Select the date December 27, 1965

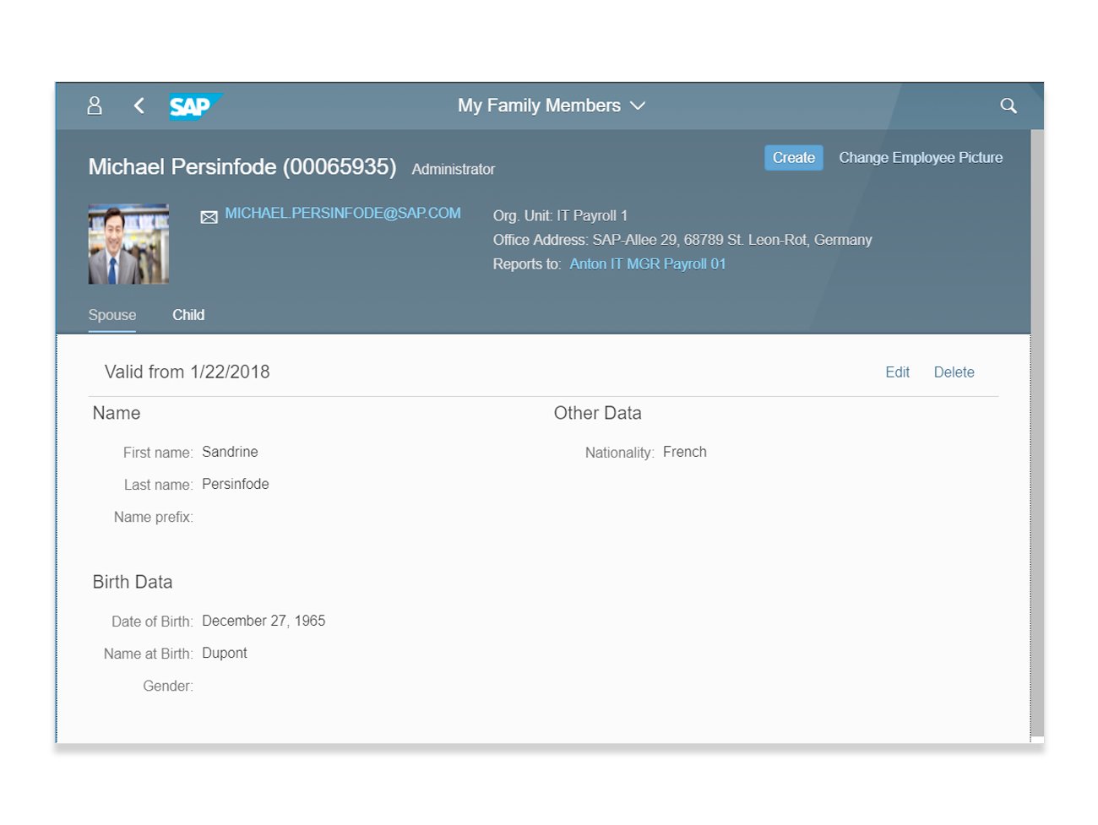click(x=264, y=621)
